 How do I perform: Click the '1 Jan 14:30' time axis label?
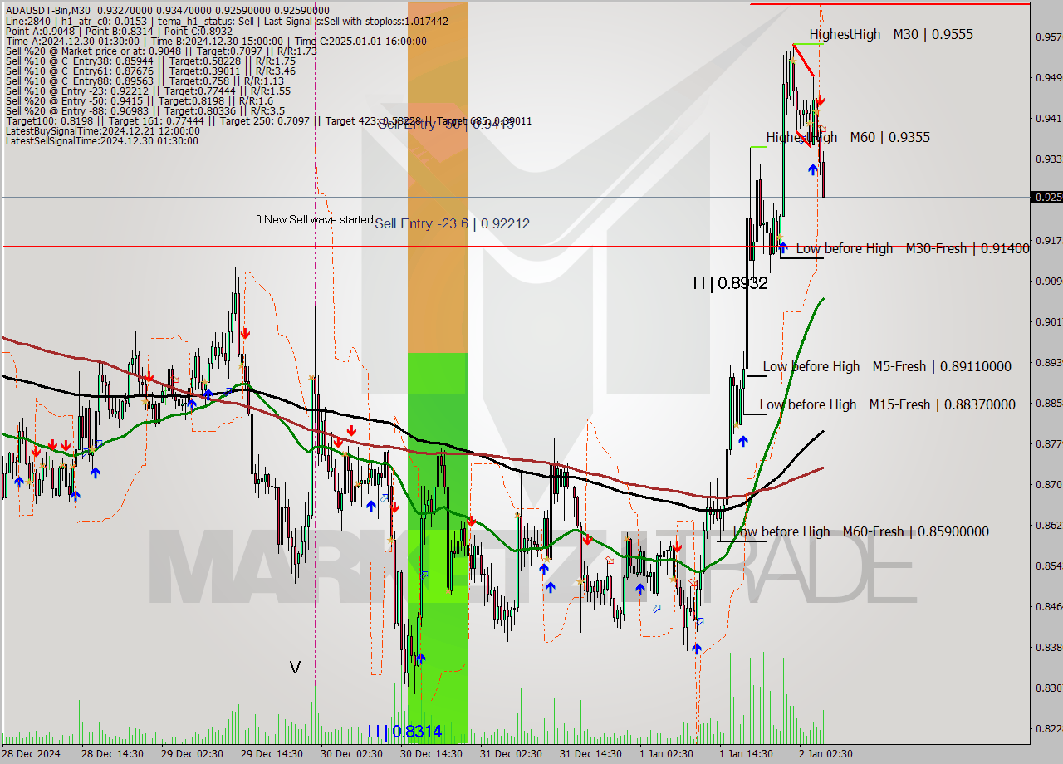point(747,754)
